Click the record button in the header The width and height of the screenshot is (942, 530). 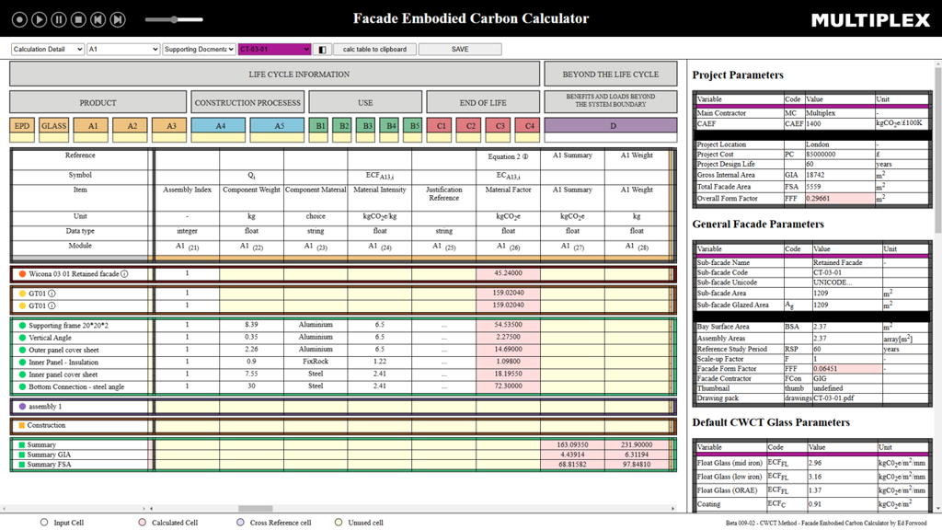(19, 19)
